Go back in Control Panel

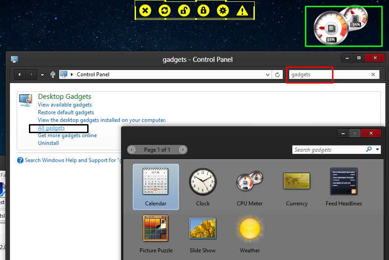point(19,74)
